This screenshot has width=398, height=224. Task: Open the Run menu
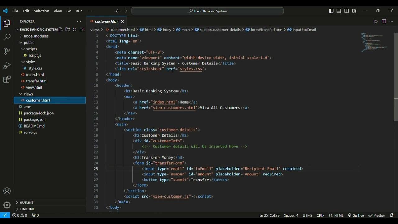tap(79, 11)
